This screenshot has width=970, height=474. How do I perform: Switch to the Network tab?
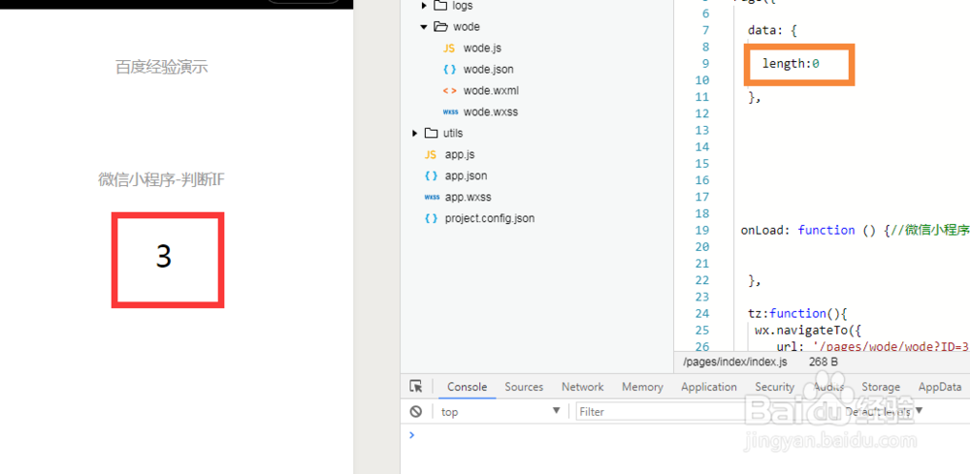click(x=582, y=387)
